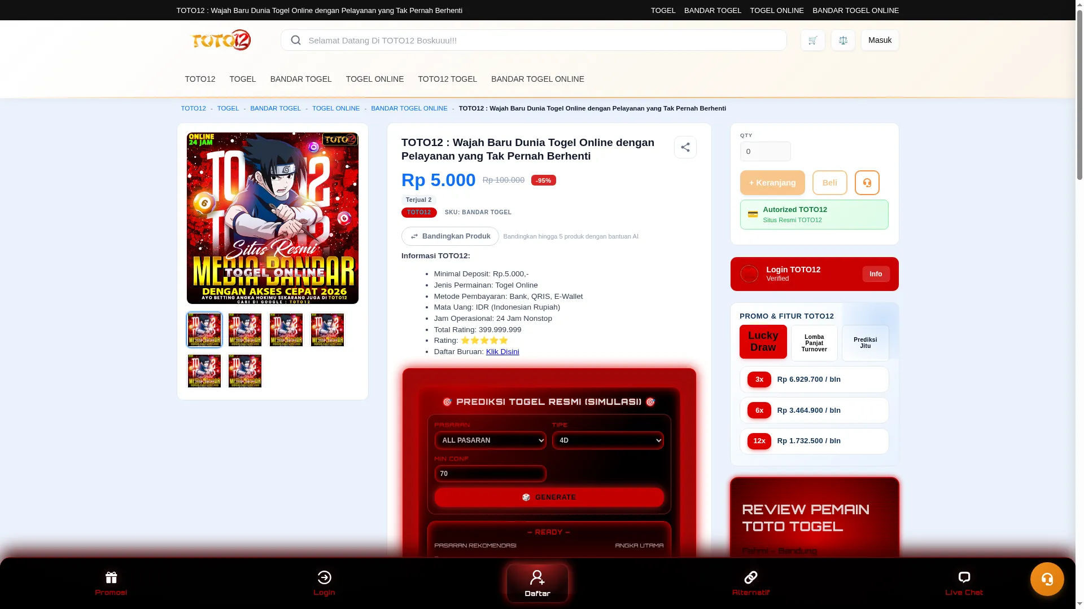Click the five-star rating icons
Viewport: 1084px width, 609px height.
coord(484,341)
